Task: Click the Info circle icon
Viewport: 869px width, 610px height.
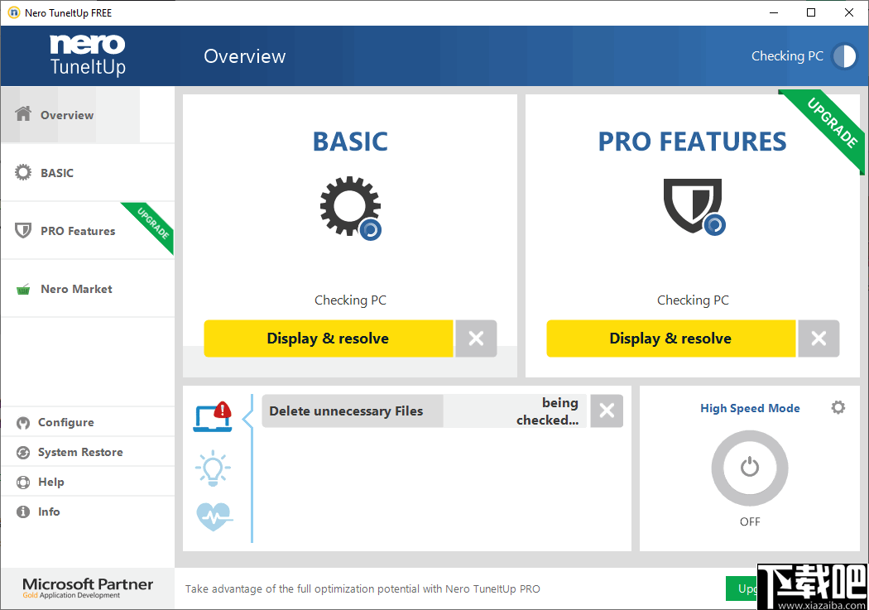Action: pos(22,512)
